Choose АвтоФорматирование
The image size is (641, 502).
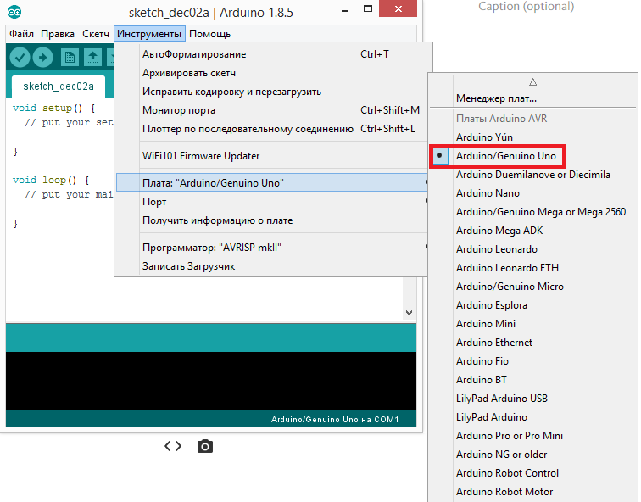(x=272, y=54)
